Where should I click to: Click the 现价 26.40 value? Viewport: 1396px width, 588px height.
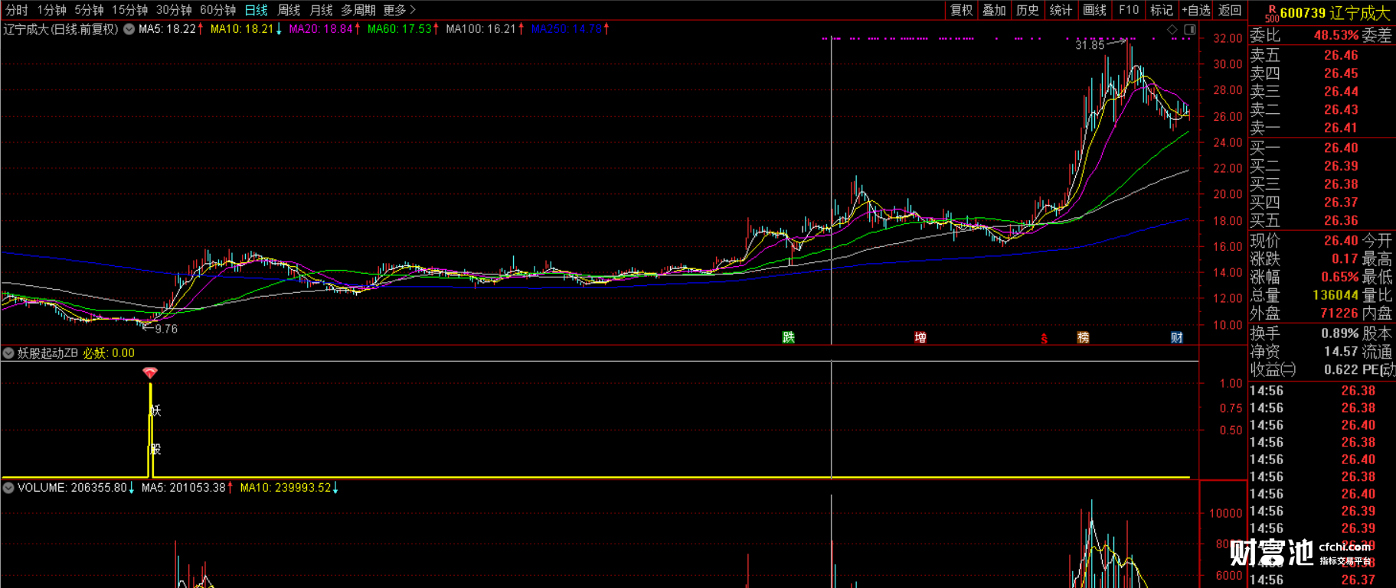(x=1341, y=240)
